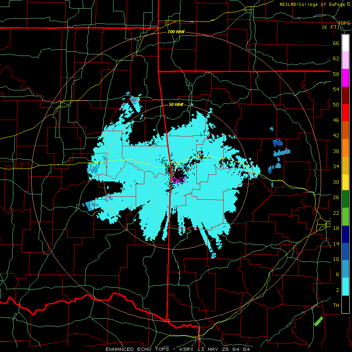This screenshot has height=352, width=352.
Task: Click the magenta 58 kft legend swatch
Action: (345, 78)
